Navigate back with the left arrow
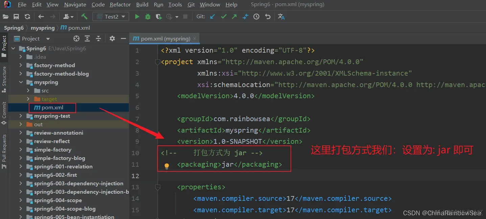 point(41,17)
